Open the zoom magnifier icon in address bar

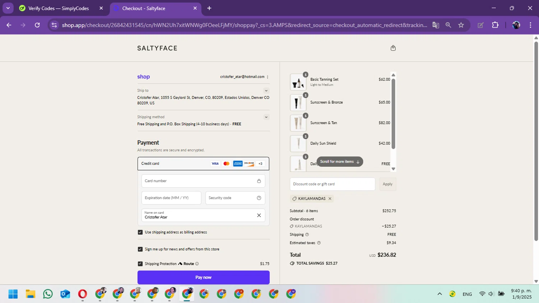tap(448, 25)
